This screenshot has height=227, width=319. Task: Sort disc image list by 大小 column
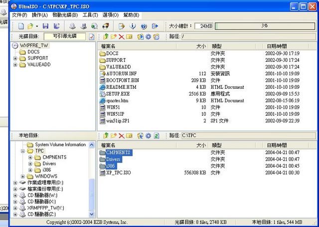(x=192, y=46)
